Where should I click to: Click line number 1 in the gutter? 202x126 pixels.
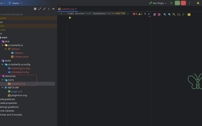(x=61, y=14)
